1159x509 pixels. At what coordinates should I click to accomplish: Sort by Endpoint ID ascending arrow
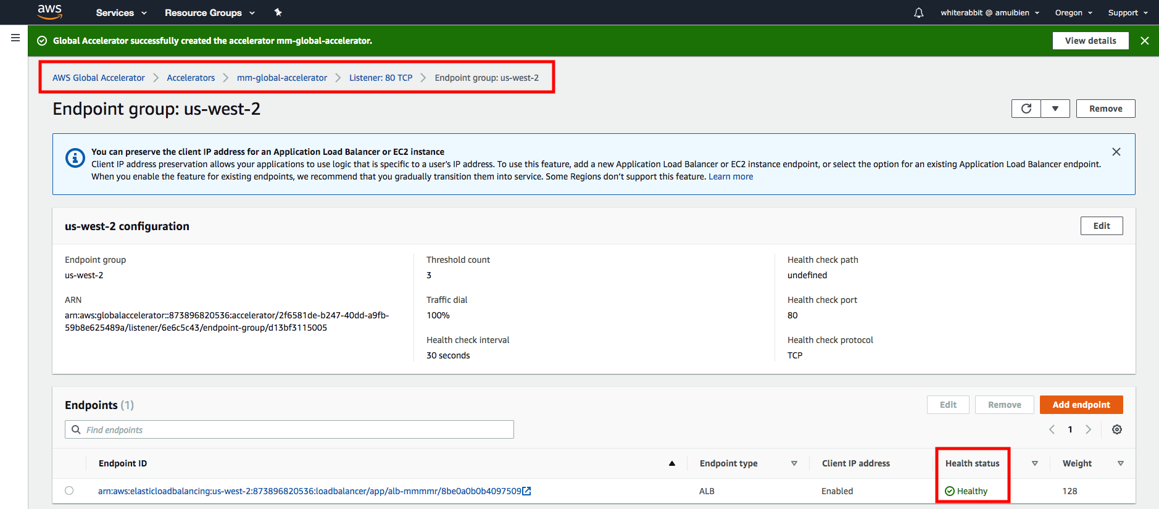click(672, 463)
